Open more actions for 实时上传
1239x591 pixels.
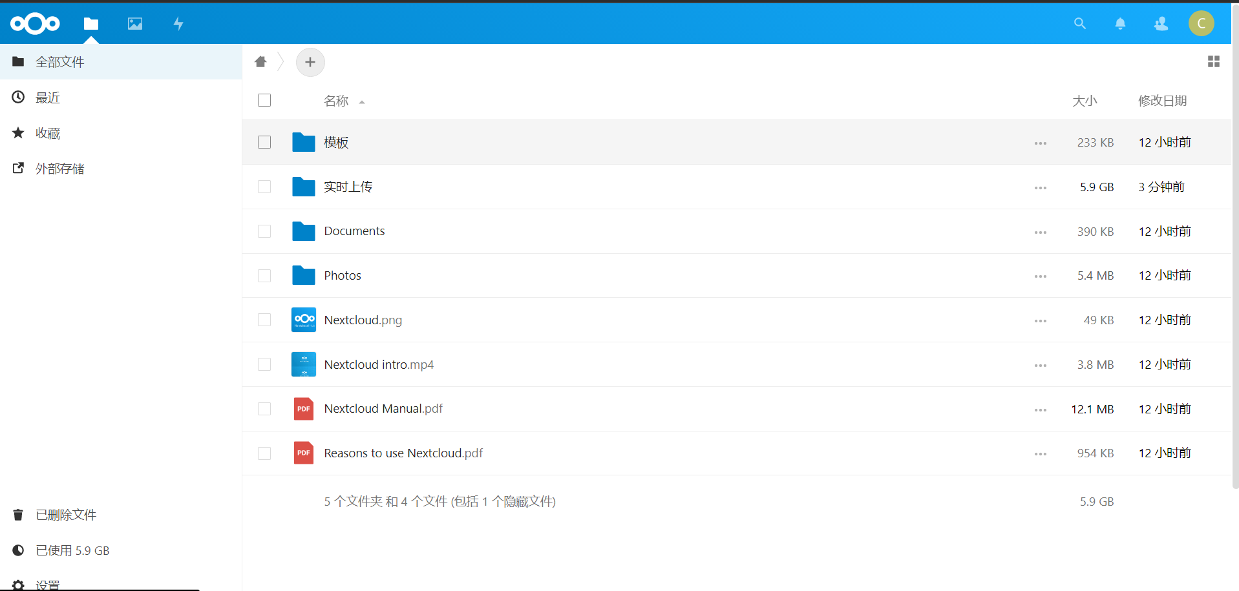(x=1040, y=188)
